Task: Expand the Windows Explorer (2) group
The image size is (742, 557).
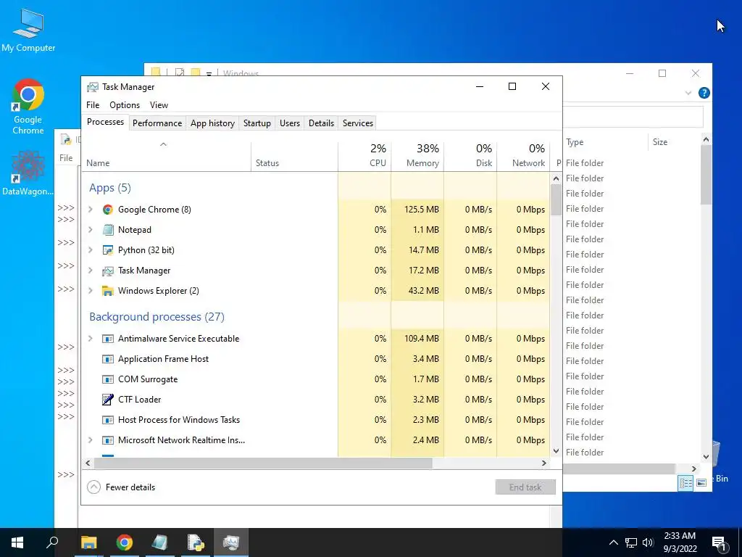Action: point(91,291)
